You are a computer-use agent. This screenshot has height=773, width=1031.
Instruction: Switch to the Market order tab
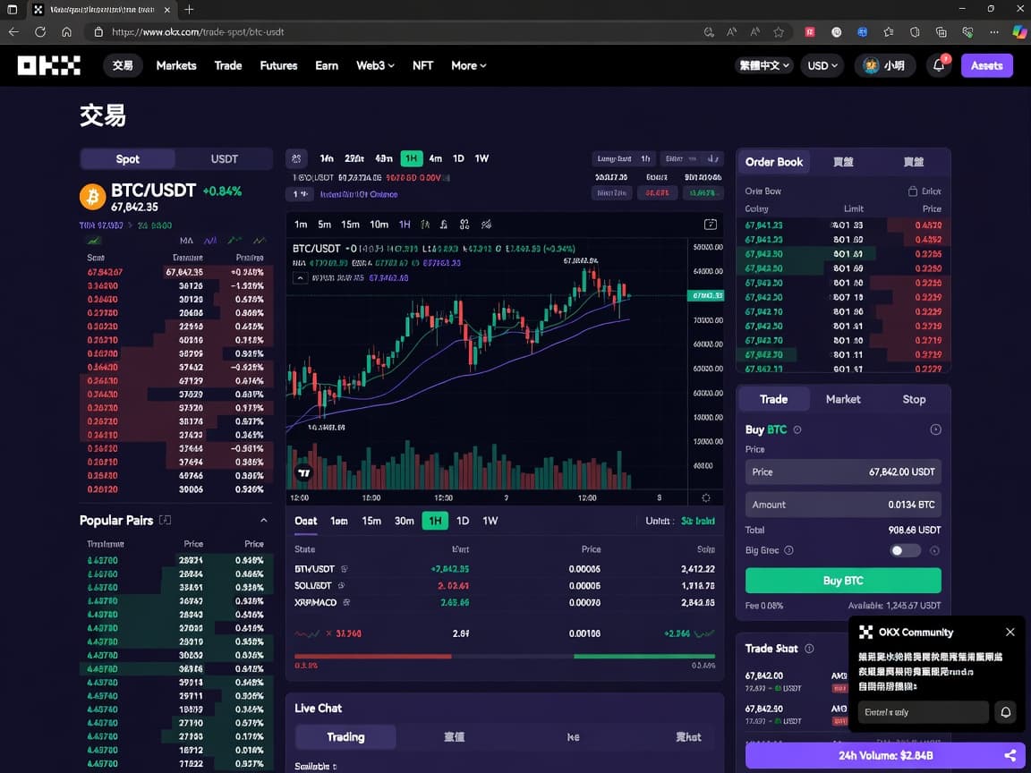point(843,400)
